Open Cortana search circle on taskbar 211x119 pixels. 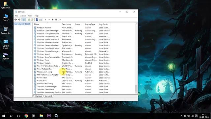pos(11,116)
